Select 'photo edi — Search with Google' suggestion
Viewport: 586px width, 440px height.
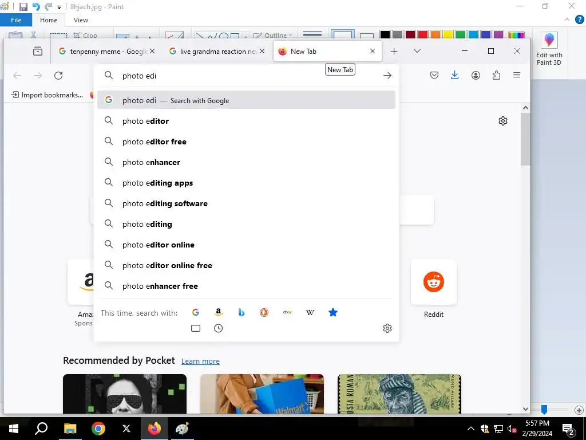click(246, 100)
